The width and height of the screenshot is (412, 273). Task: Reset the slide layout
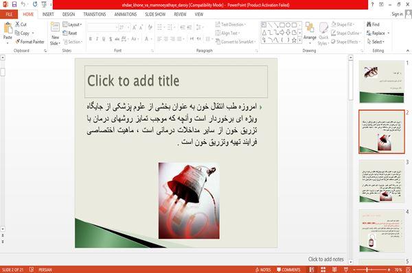point(70,34)
